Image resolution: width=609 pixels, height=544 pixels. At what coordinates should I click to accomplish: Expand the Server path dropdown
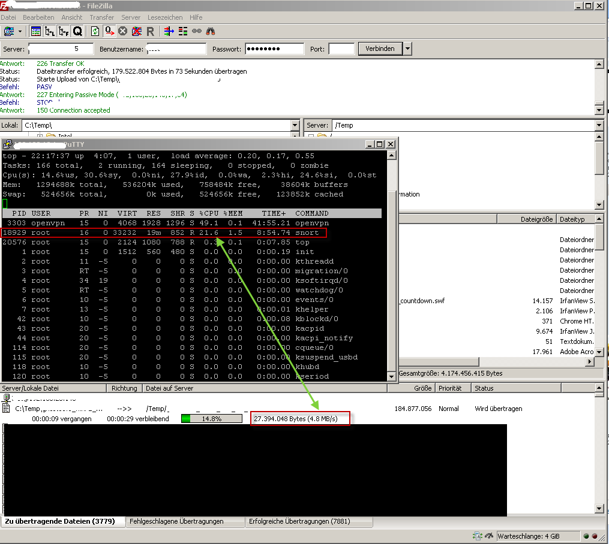(x=598, y=125)
